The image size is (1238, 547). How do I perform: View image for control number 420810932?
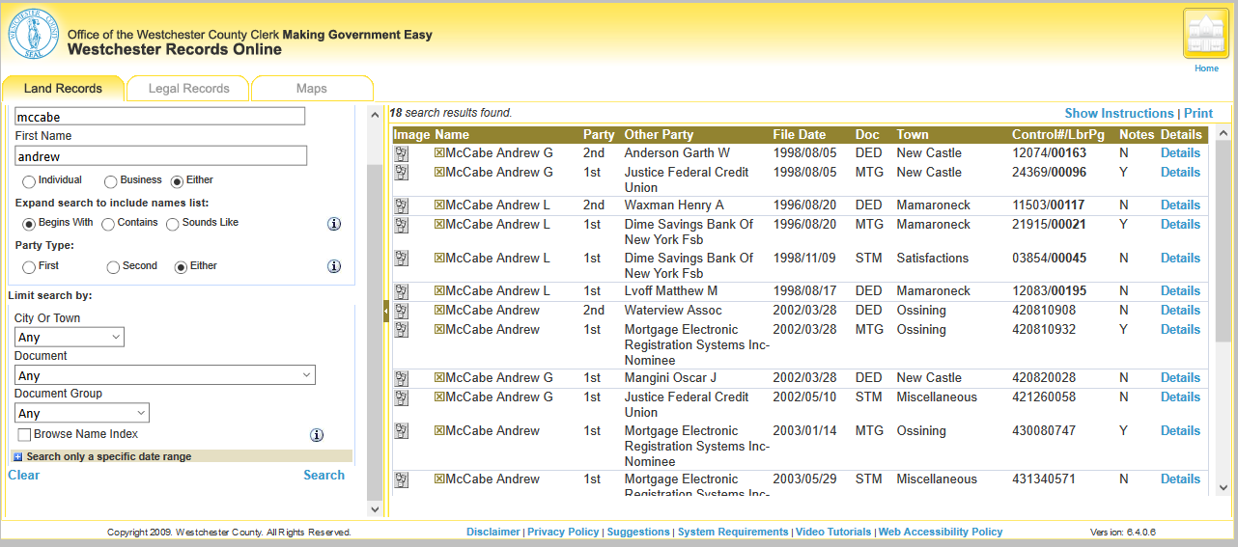tap(402, 330)
